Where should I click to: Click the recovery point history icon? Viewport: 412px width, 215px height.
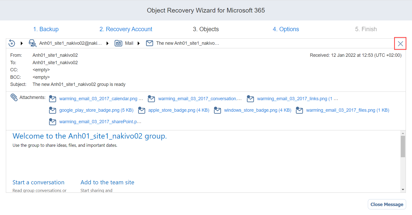(x=12, y=43)
